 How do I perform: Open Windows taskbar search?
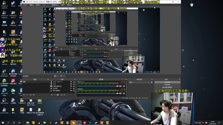click(x=8, y=122)
